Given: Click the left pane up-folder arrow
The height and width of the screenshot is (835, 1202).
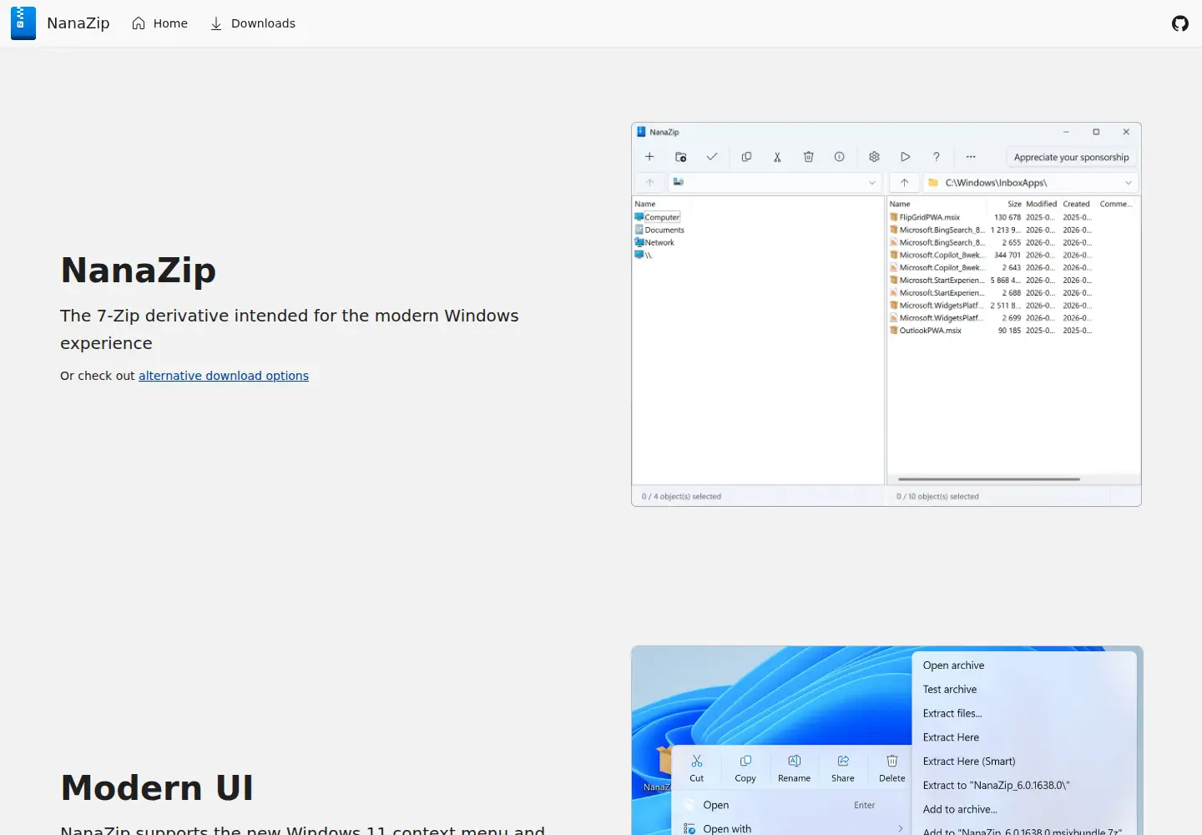Looking at the screenshot, I should [650, 183].
